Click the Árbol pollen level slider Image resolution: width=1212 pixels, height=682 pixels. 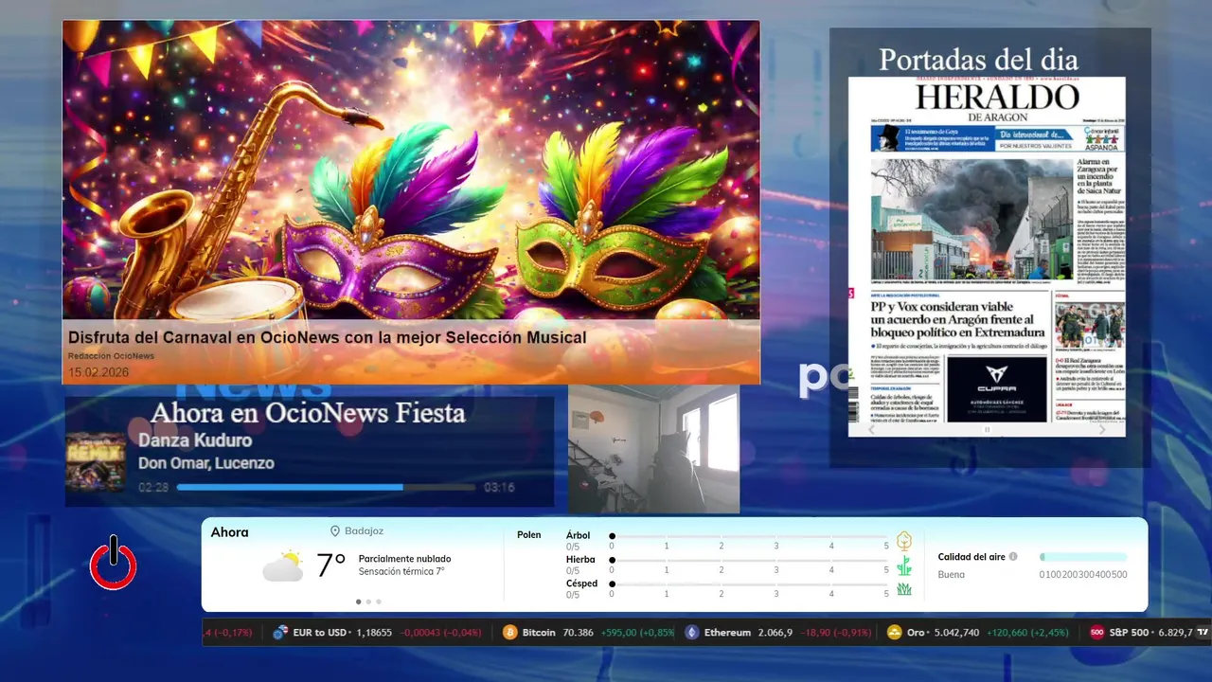749,536
